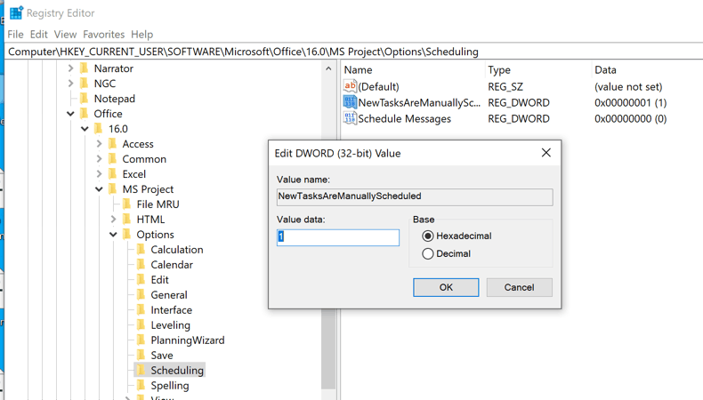The height and width of the screenshot is (400, 703).
Task: Click the Common folder icon
Action: 113,159
